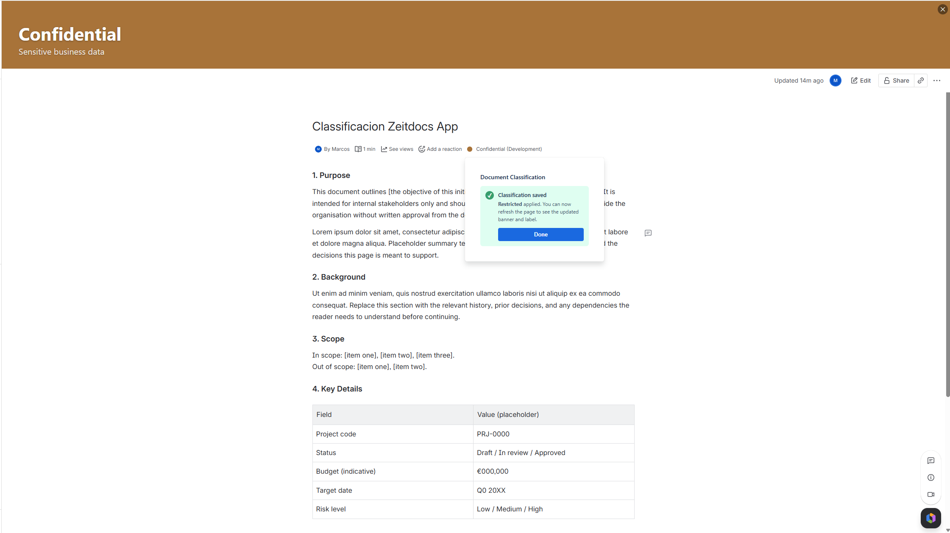The height and width of the screenshot is (533, 950).
Task: Click the brown classification color dot
Action: point(470,149)
